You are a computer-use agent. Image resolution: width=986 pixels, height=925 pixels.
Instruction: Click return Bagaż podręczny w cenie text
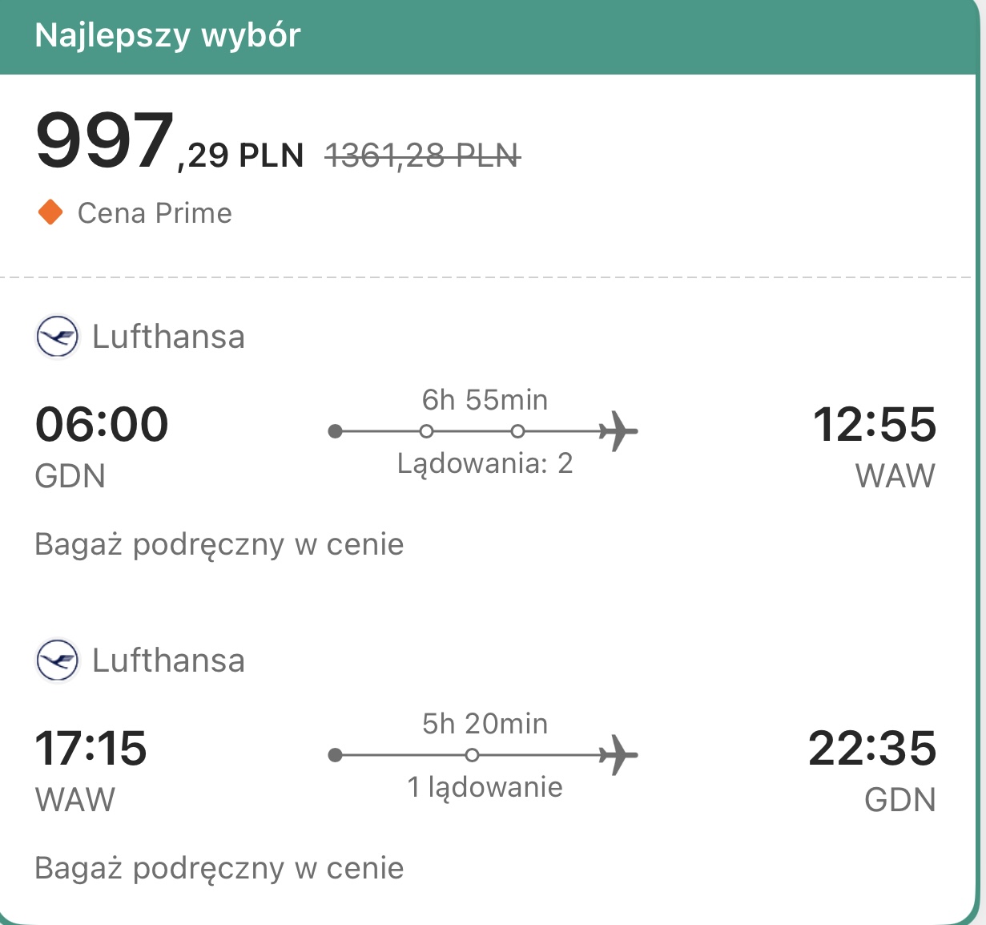(219, 869)
